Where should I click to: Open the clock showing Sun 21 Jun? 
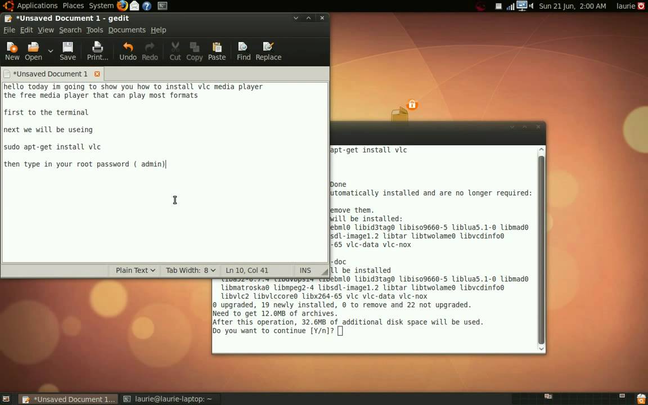click(x=573, y=6)
